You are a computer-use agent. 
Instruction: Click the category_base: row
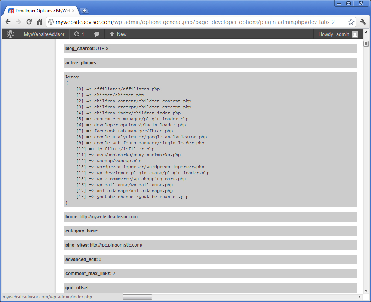click(210, 231)
